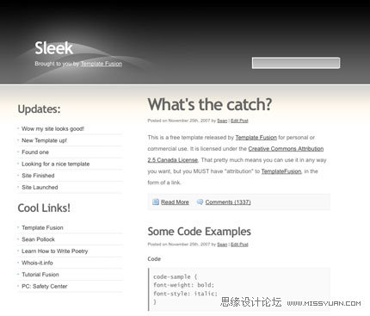Open the Creative Commons Attribution link
Screen dimensions: 370x316
[286, 149]
